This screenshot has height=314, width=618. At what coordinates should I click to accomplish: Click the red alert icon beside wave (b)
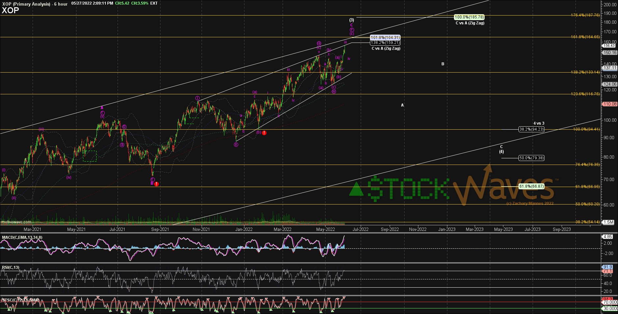tap(264, 133)
